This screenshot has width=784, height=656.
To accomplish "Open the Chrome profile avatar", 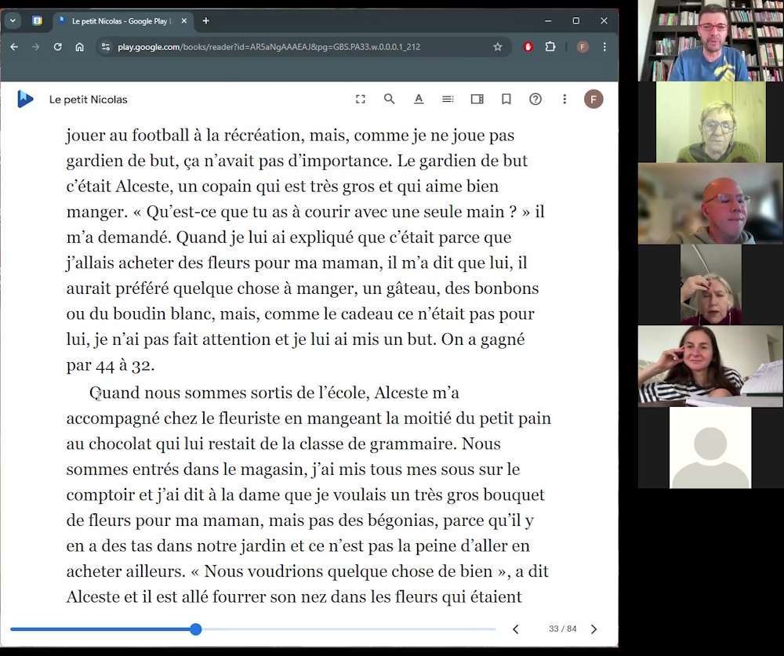I will 583,47.
